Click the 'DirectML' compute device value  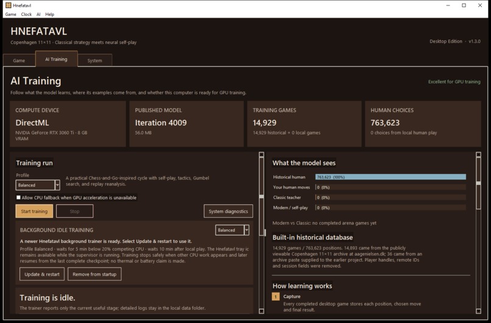pos(32,123)
